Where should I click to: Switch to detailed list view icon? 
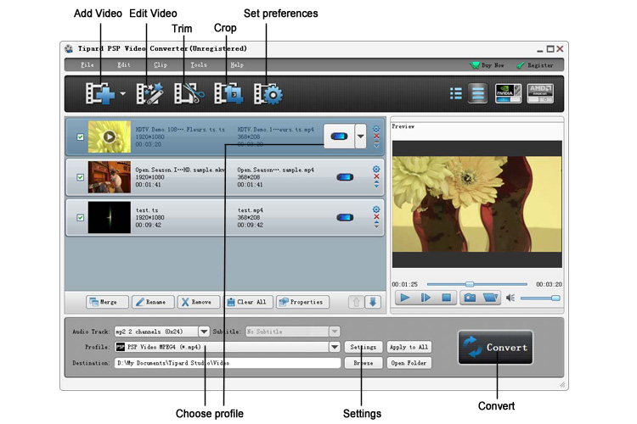(477, 94)
